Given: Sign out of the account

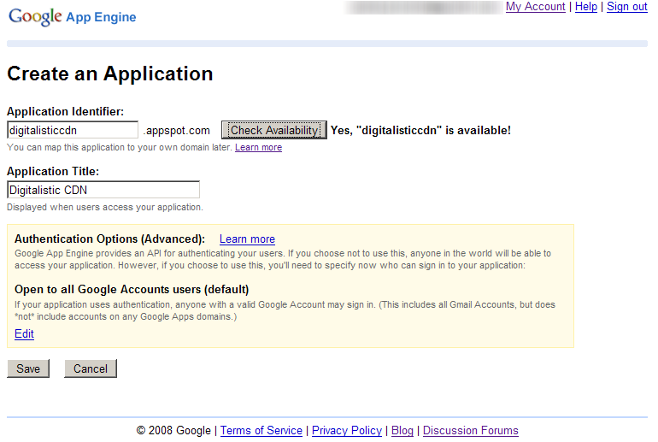Looking at the screenshot, I should (x=627, y=7).
